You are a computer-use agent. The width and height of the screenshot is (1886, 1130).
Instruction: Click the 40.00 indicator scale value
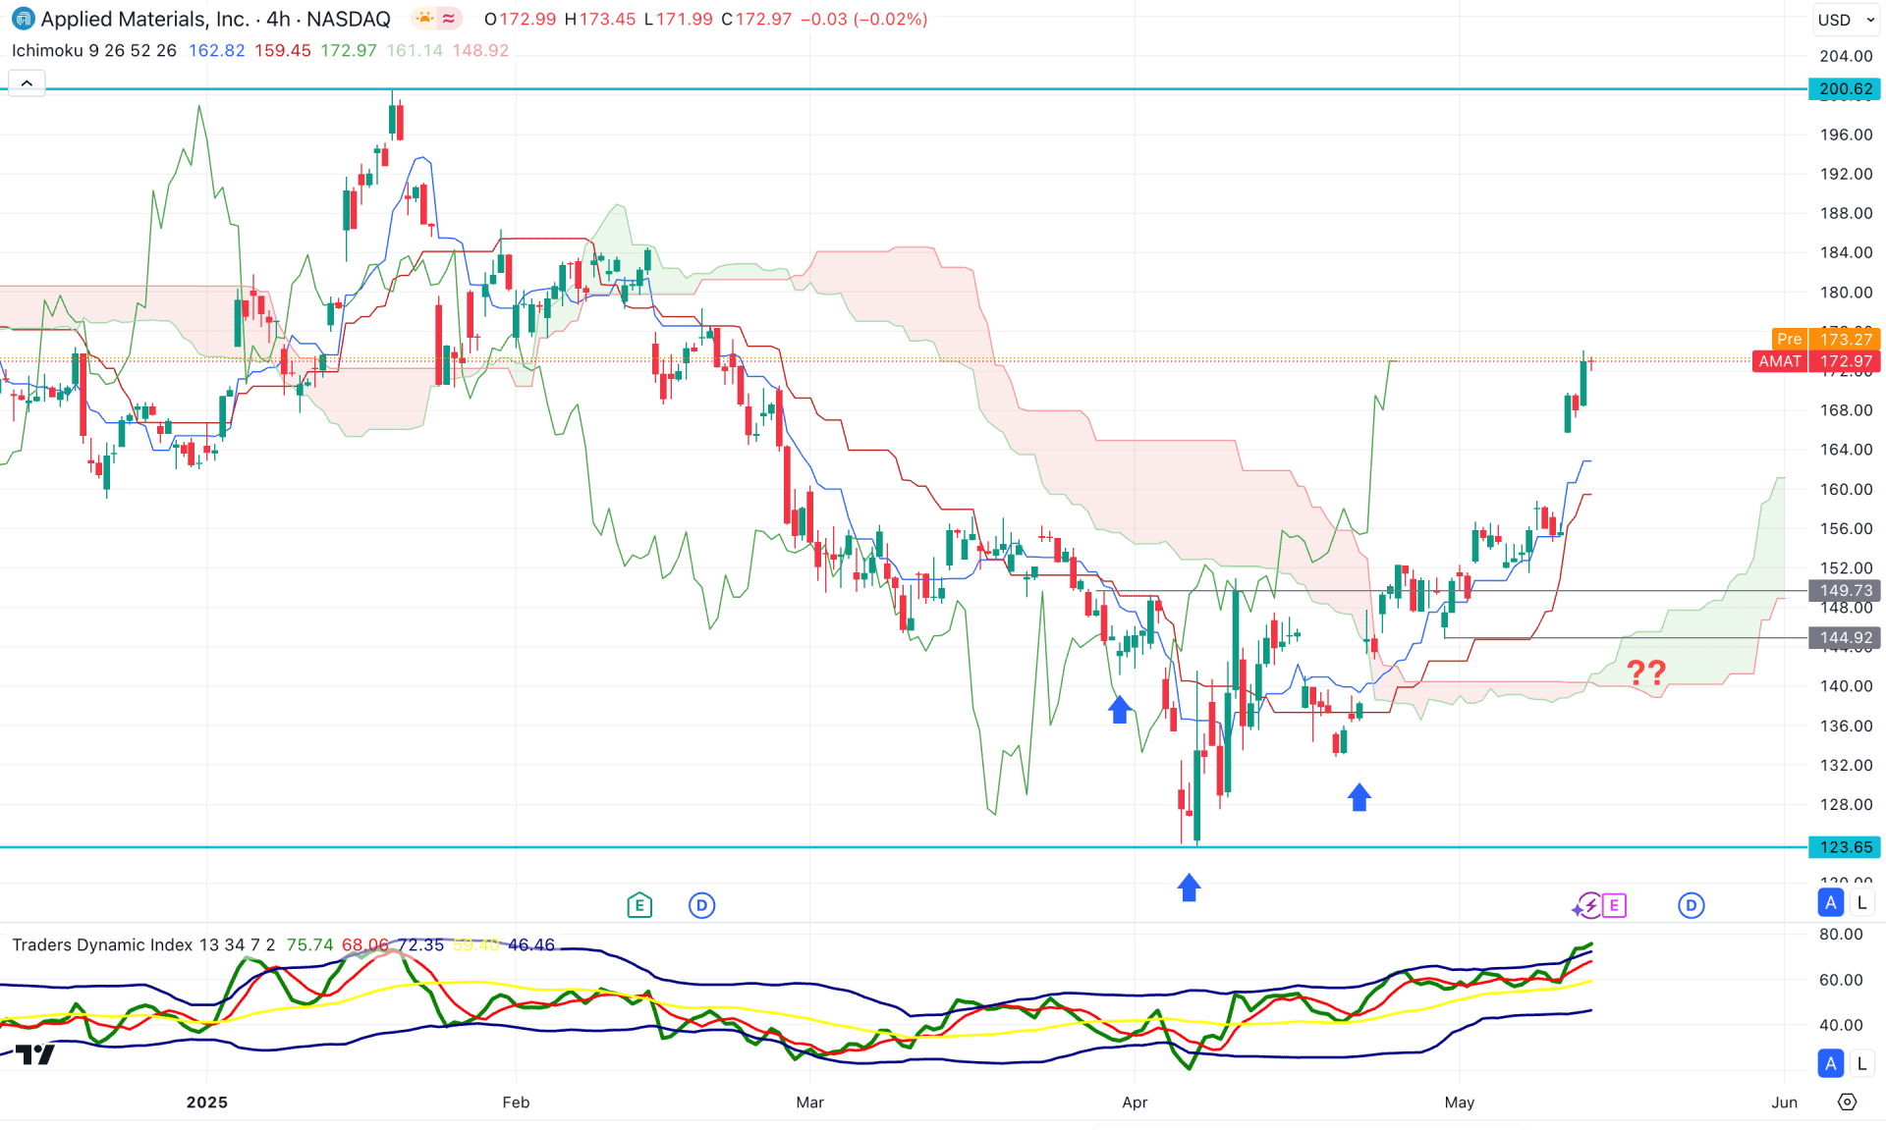tap(1841, 1025)
